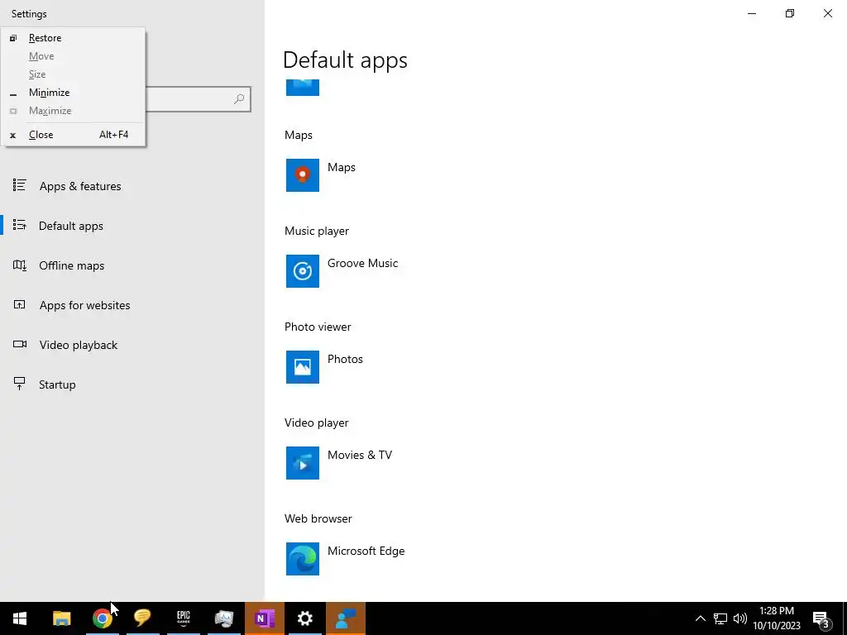Click the Settings gear taskbar icon
The height and width of the screenshot is (635, 847).
(x=305, y=618)
